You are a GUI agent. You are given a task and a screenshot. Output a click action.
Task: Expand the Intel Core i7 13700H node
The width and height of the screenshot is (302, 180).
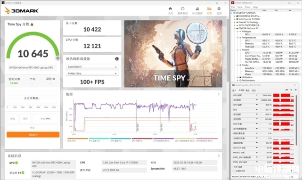point(235,19)
